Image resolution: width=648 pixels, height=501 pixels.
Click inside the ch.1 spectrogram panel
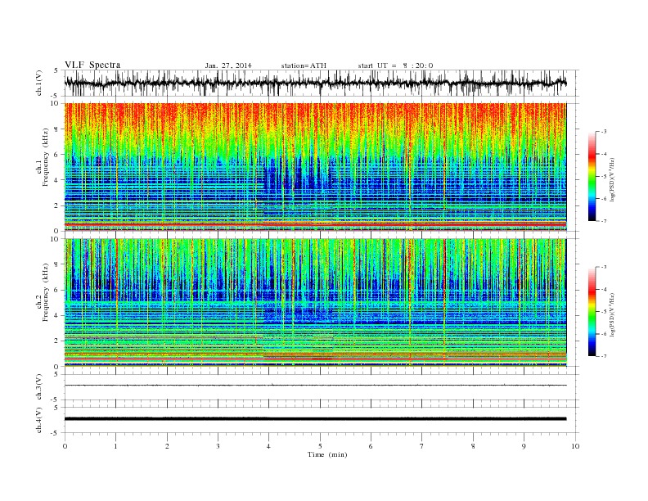(315, 167)
